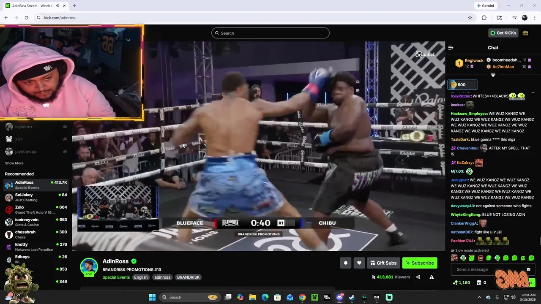Open xQc followed channel

36,139
